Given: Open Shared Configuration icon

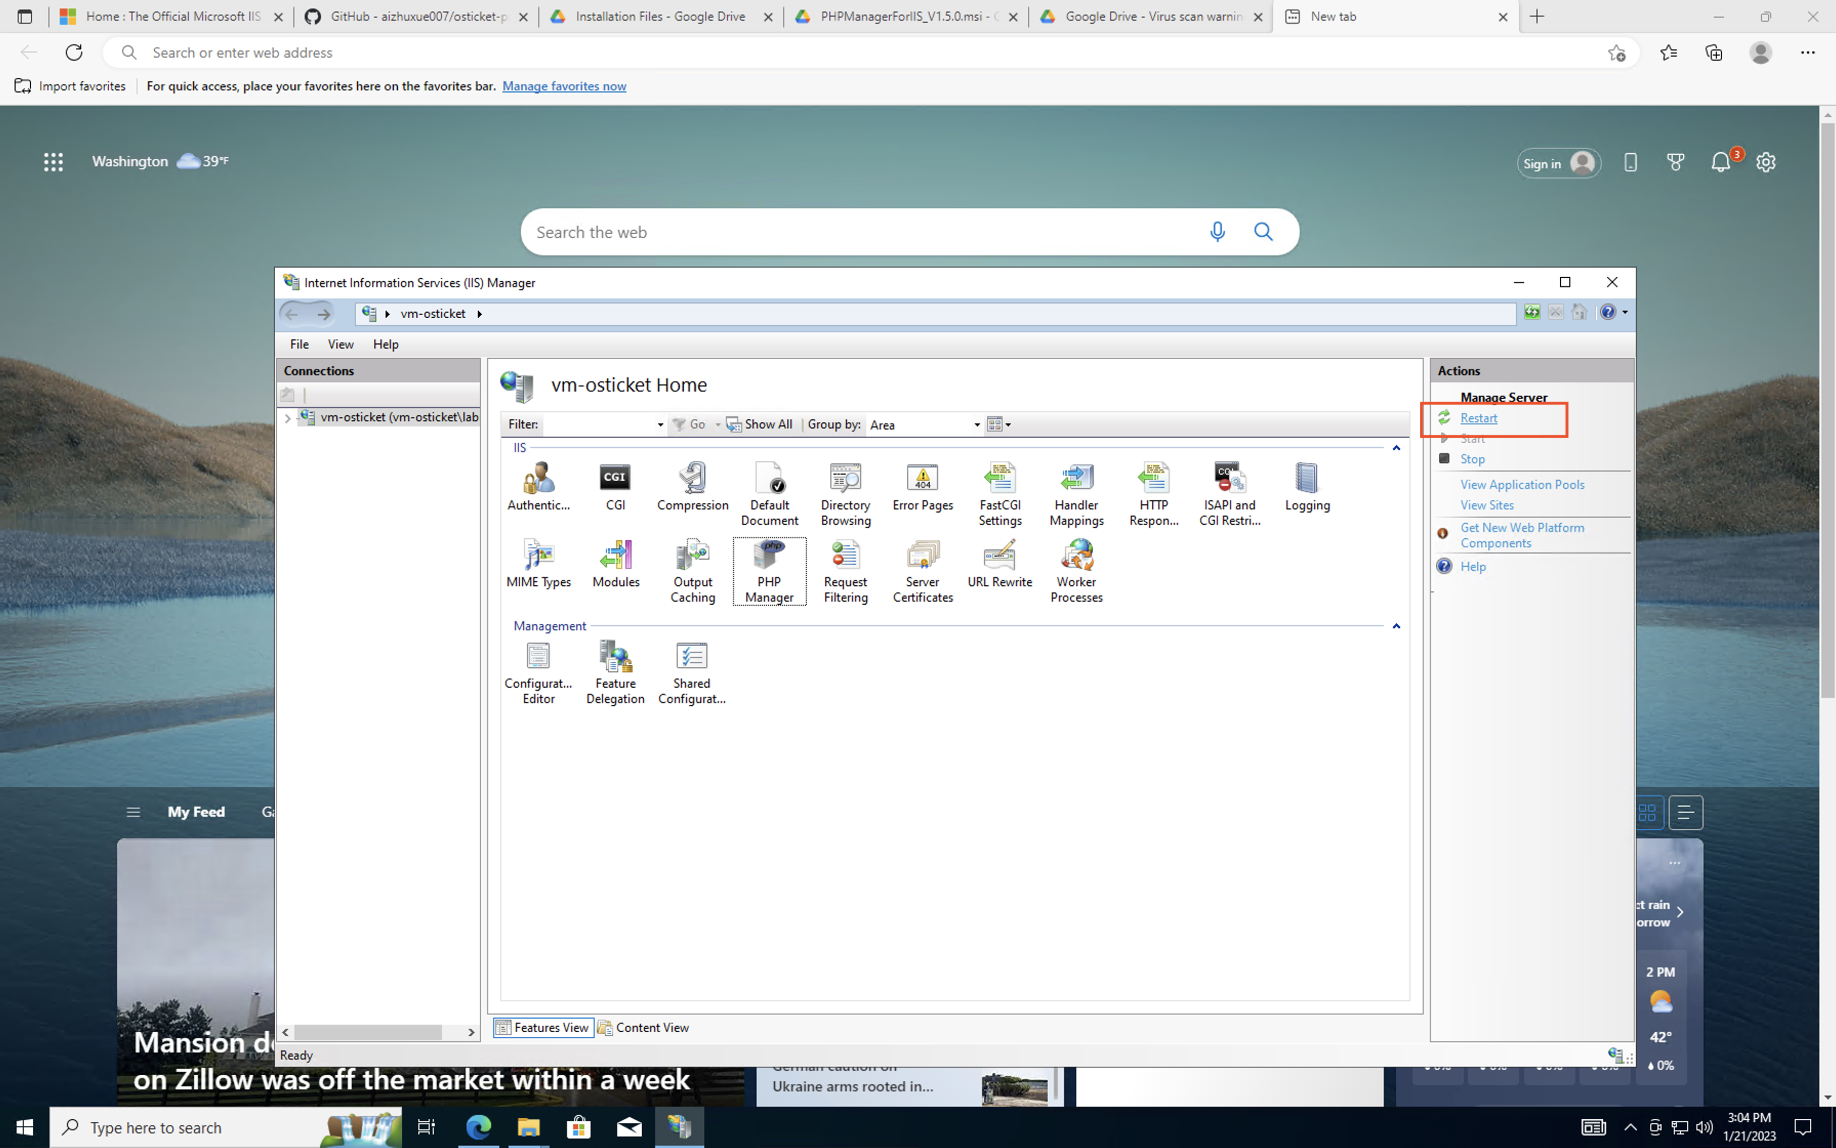Looking at the screenshot, I should pyautogui.click(x=692, y=673).
